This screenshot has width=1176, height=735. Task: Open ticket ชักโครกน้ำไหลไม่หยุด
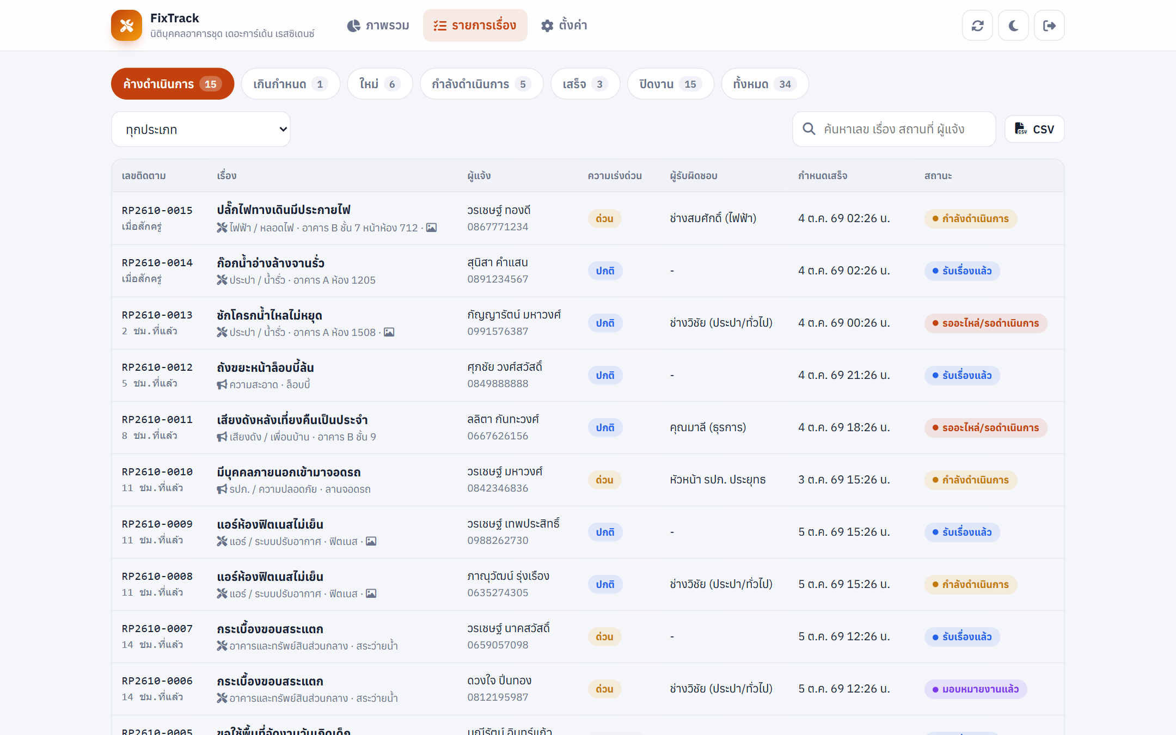[x=269, y=315]
